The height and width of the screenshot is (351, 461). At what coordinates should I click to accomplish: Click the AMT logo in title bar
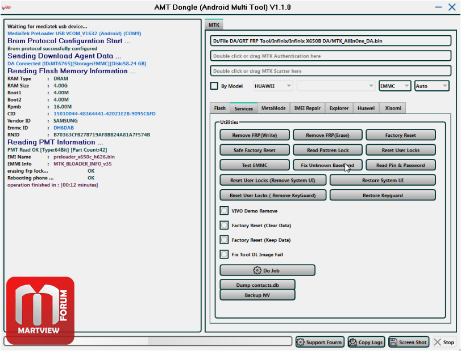pyautogui.click(x=6, y=7)
